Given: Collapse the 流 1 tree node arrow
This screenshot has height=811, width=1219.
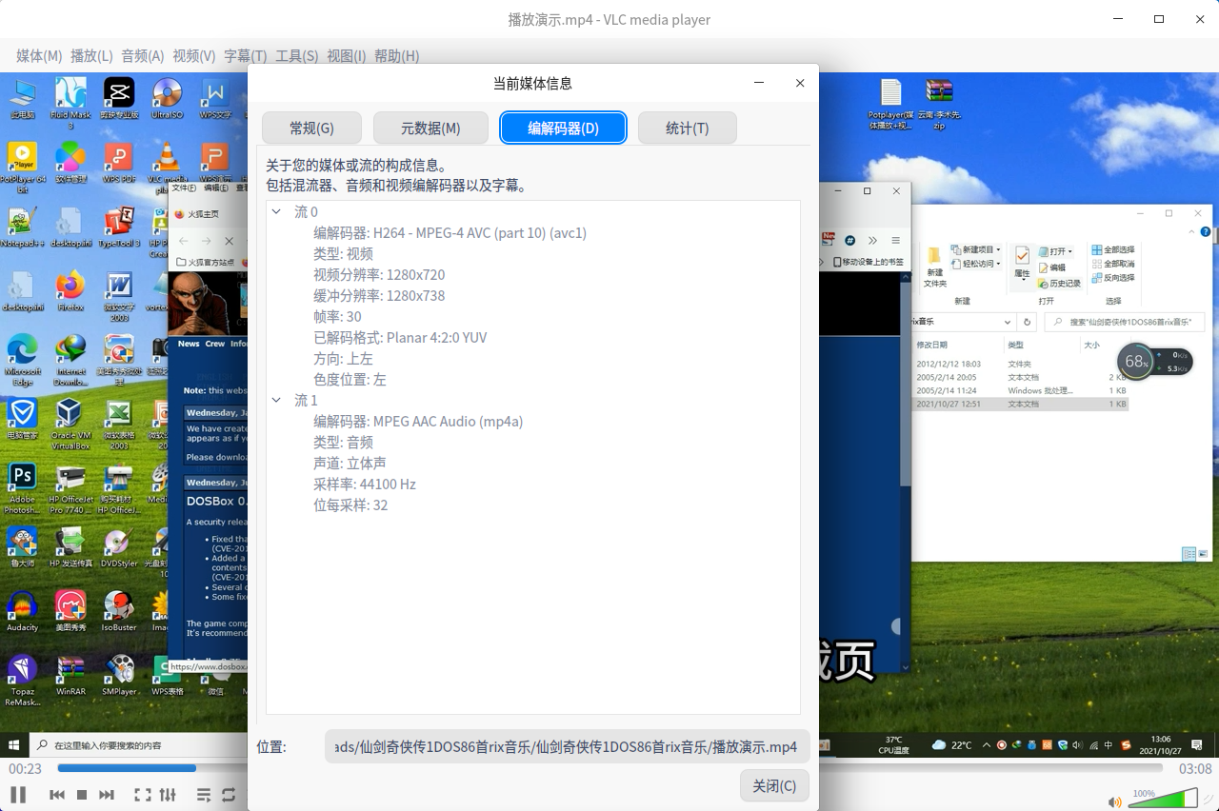Looking at the screenshot, I should click(277, 400).
